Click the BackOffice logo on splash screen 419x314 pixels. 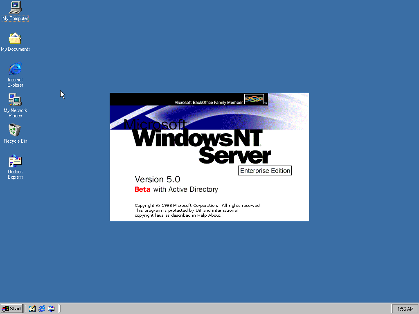pyautogui.click(x=254, y=99)
